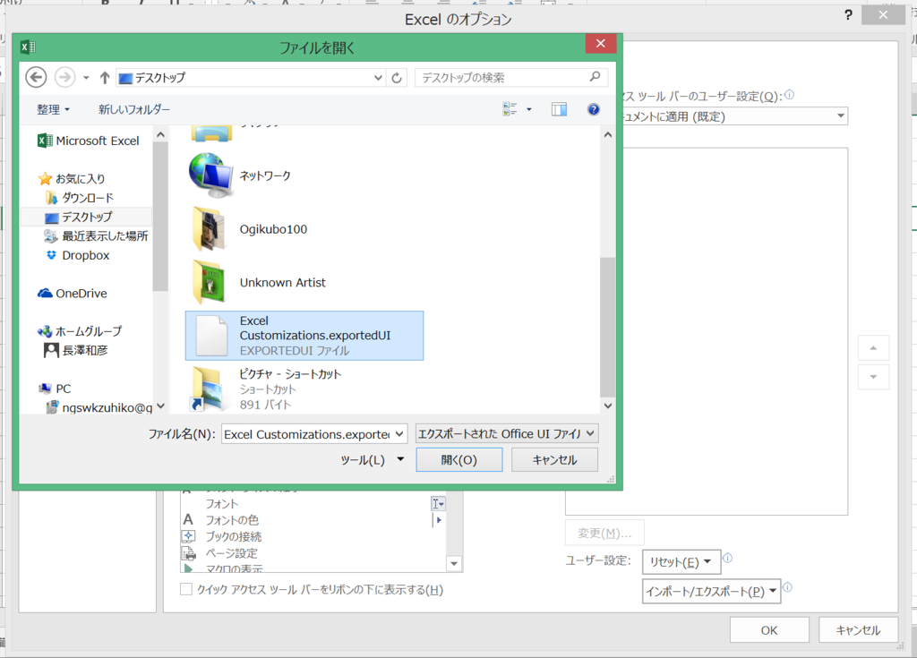
Task: Open インポート/エクスポート(P) dropdown
Action: (710, 592)
